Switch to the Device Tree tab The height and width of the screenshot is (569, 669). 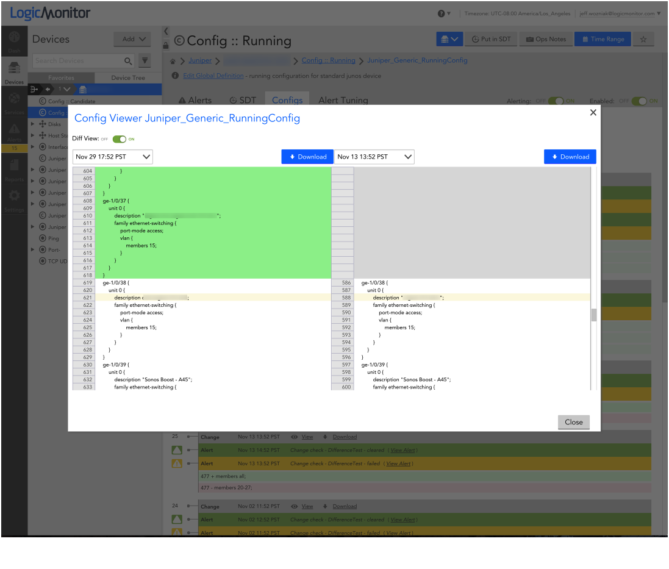pyautogui.click(x=128, y=77)
